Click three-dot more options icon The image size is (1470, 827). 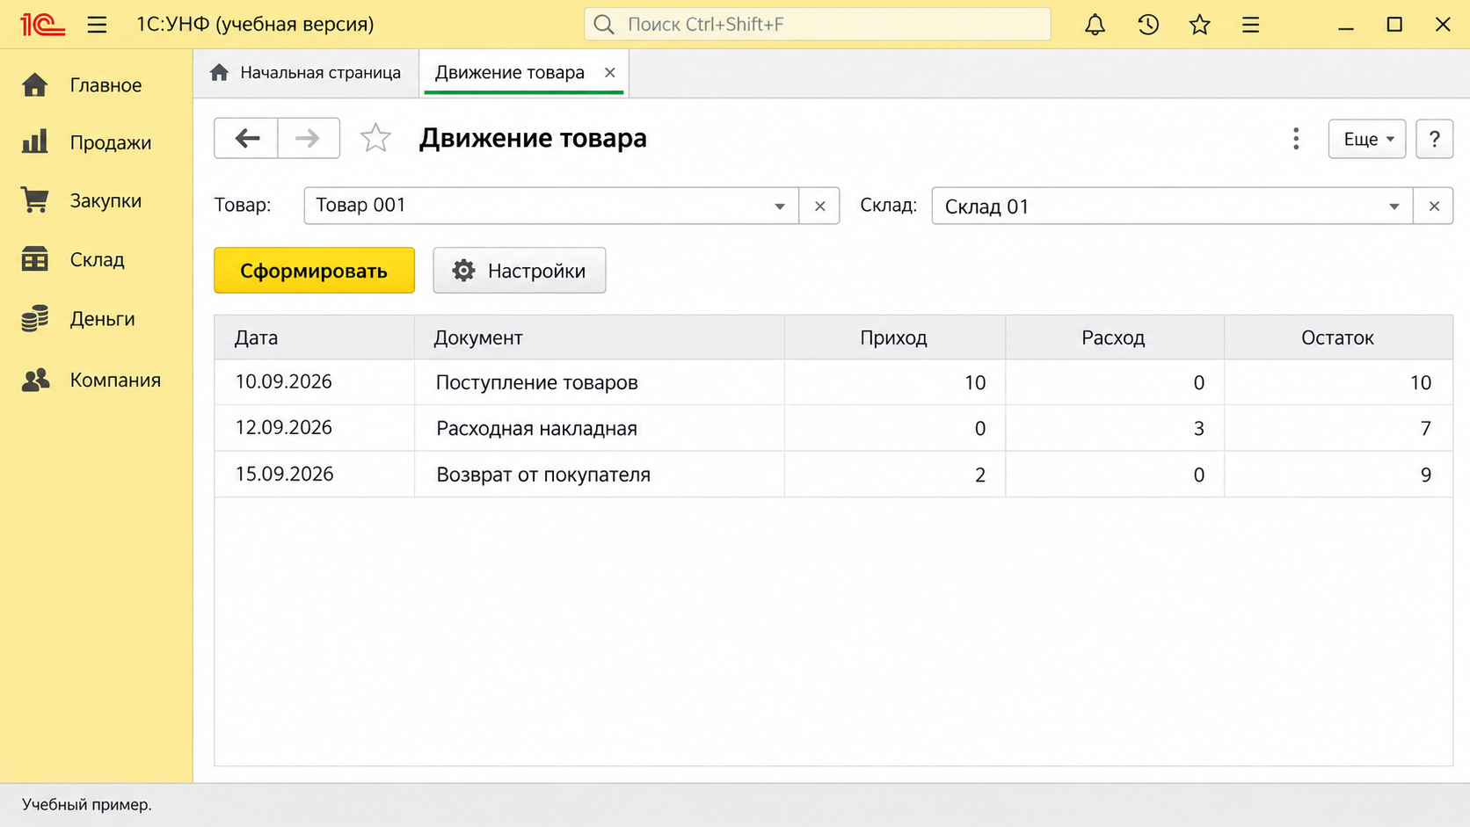(x=1296, y=138)
